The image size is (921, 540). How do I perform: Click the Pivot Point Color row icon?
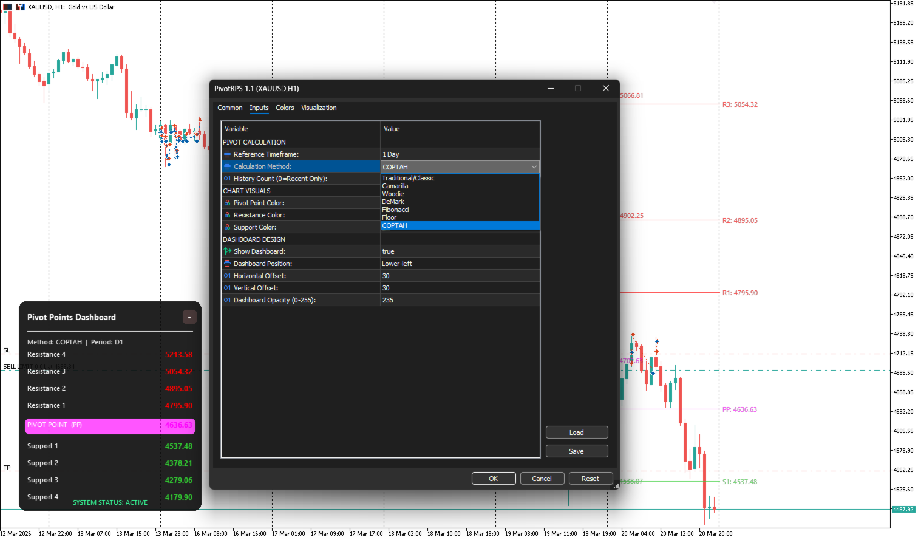[x=227, y=203]
